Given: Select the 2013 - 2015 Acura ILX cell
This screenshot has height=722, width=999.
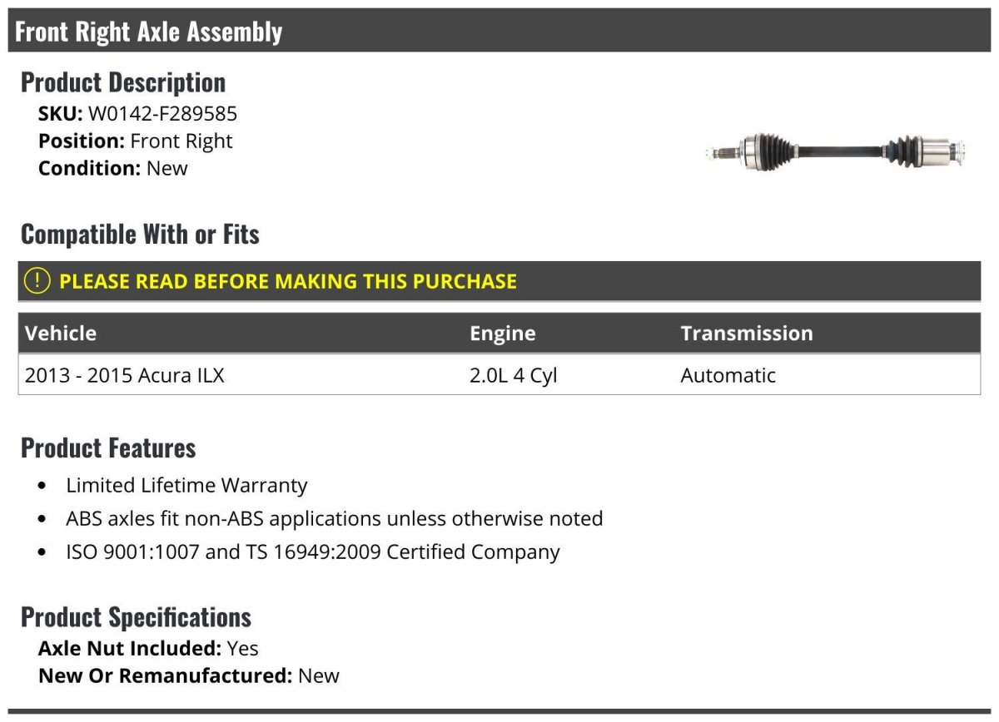Looking at the screenshot, I should (125, 375).
